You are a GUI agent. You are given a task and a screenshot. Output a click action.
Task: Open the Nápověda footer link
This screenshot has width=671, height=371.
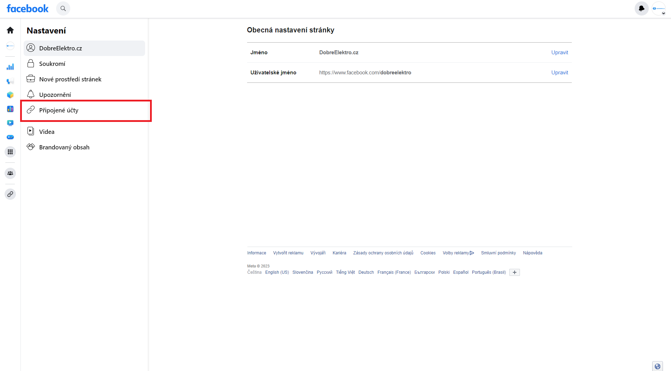point(532,253)
